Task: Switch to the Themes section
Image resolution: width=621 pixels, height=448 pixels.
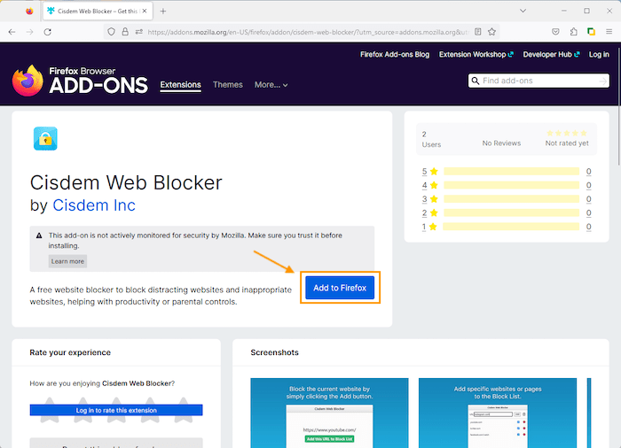Action: pos(227,85)
